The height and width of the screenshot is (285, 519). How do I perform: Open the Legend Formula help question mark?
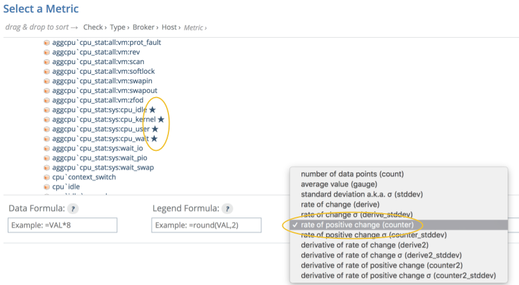tap(227, 208)
